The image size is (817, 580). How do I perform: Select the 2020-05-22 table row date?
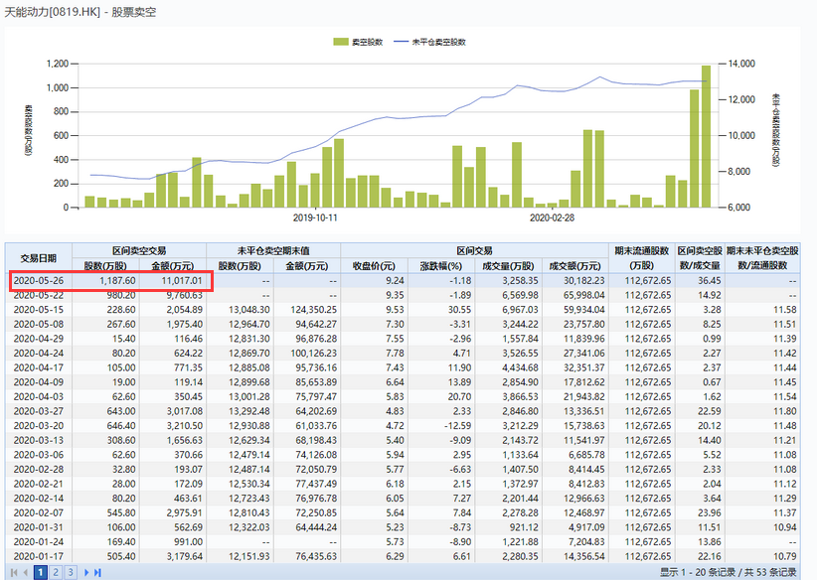pyautogui.click(x=41, y=295)
